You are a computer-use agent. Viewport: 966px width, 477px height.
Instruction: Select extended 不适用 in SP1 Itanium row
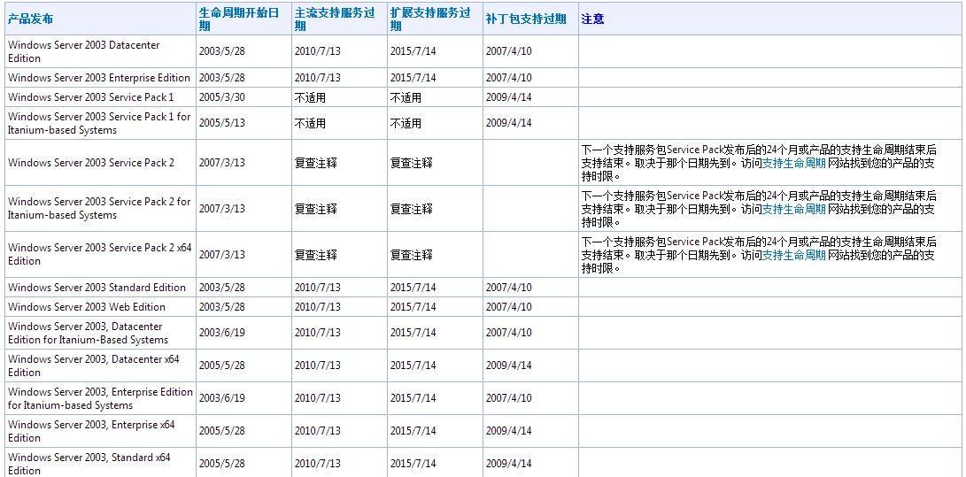[x=406, y=123]
